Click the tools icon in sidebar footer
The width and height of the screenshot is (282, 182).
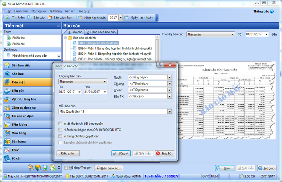(x=30, y=168)
